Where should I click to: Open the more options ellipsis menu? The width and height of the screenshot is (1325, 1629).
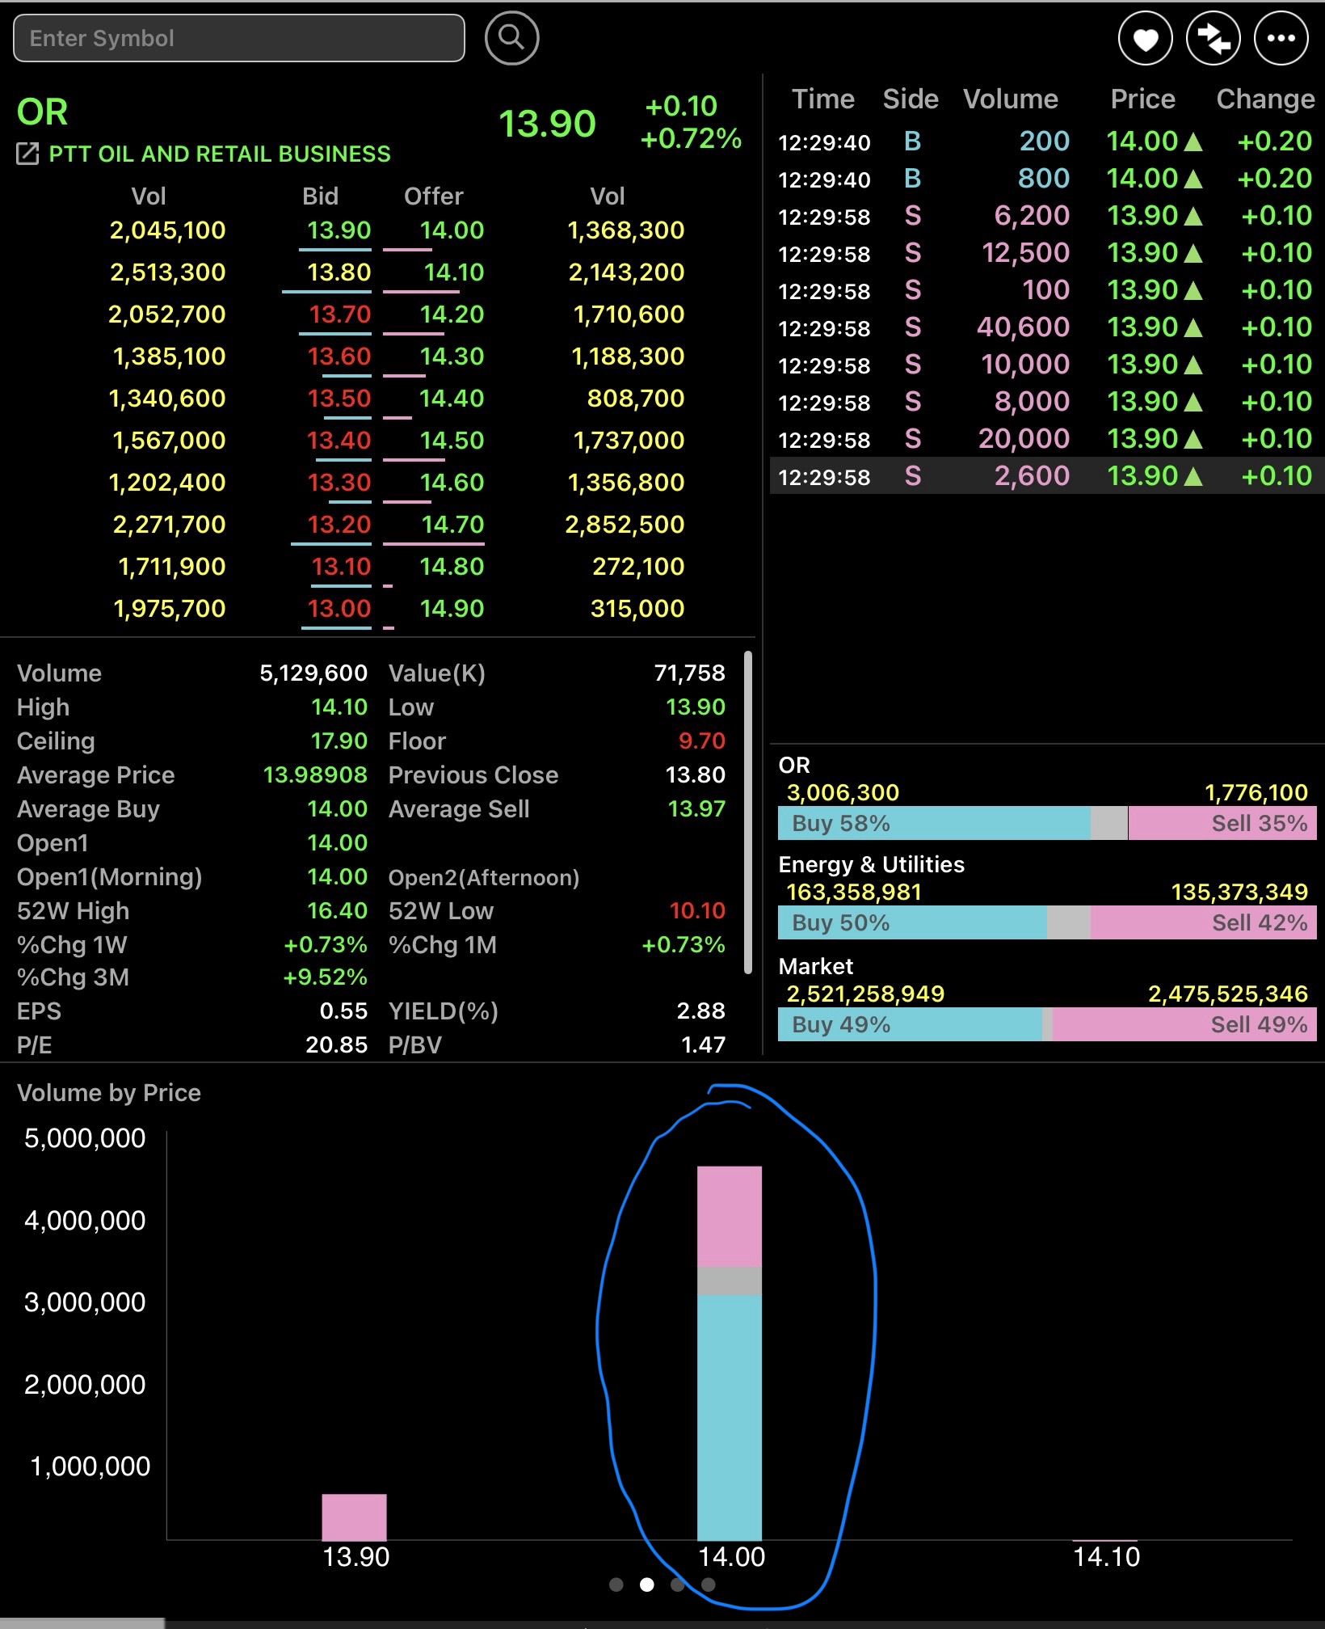pyautogui.click(x=1281, y=38)
